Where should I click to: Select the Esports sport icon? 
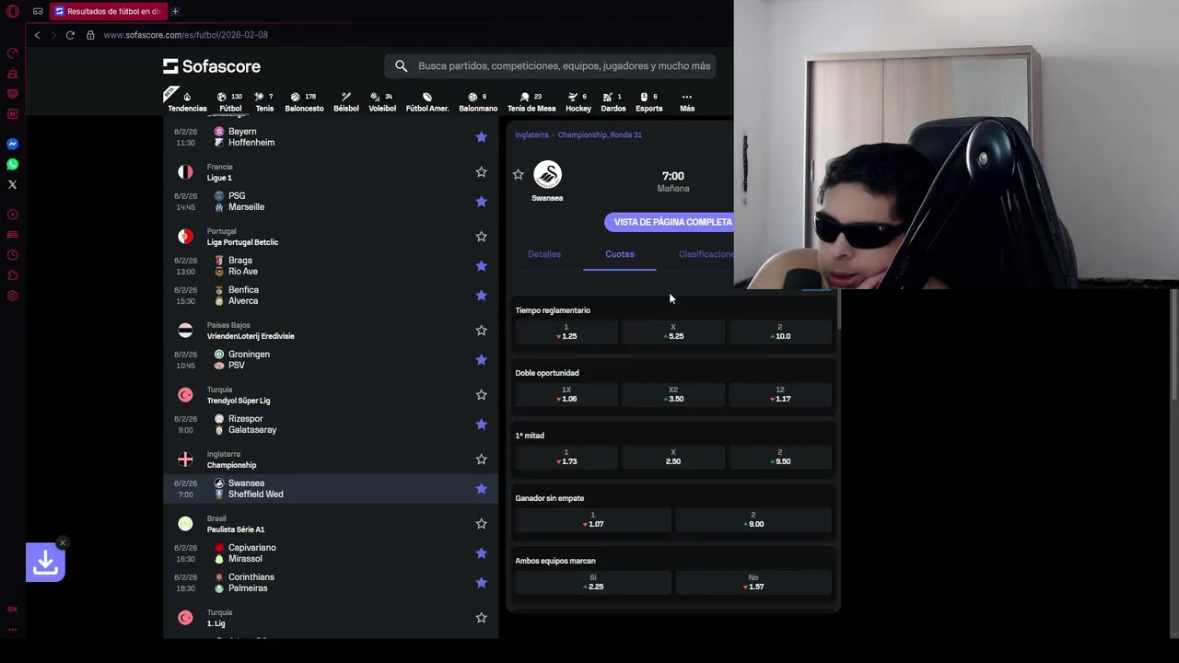[648, 101]
